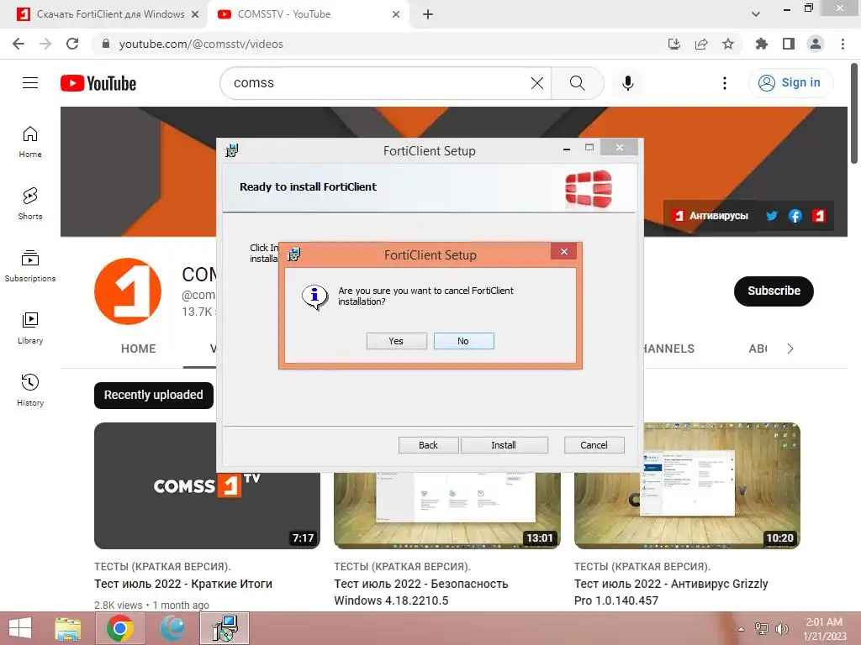
Task: Open YouTube hamburger guide menu
Action: [x=30, y=83]
